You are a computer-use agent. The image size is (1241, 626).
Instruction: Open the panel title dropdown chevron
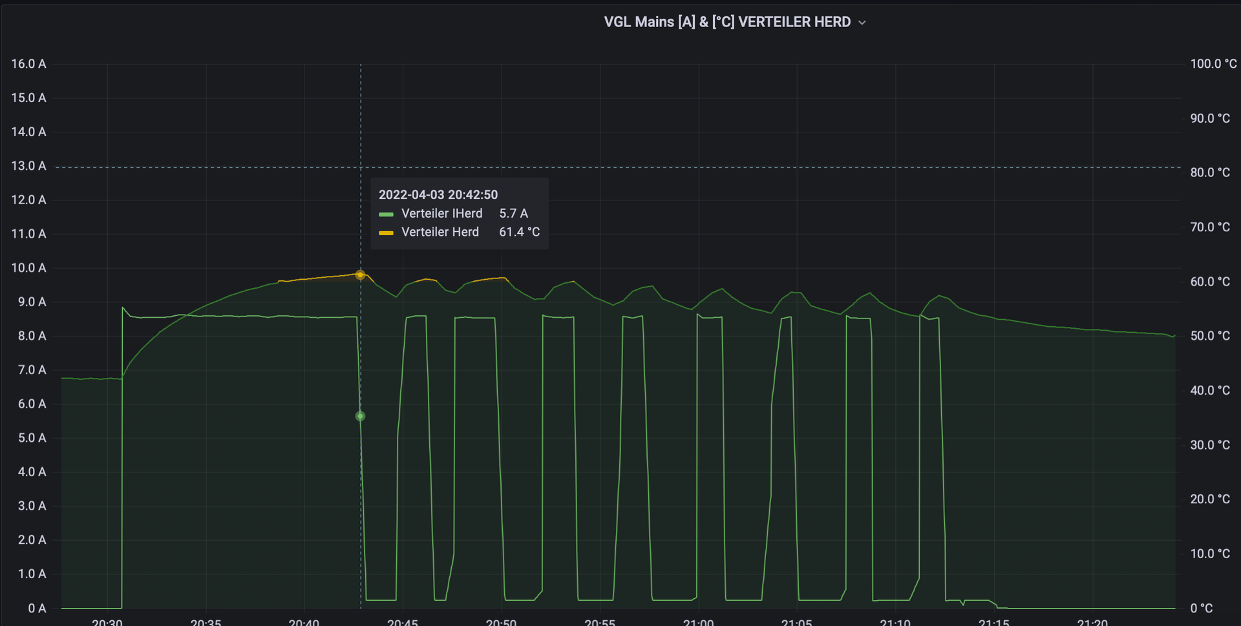tap(862, 23)
